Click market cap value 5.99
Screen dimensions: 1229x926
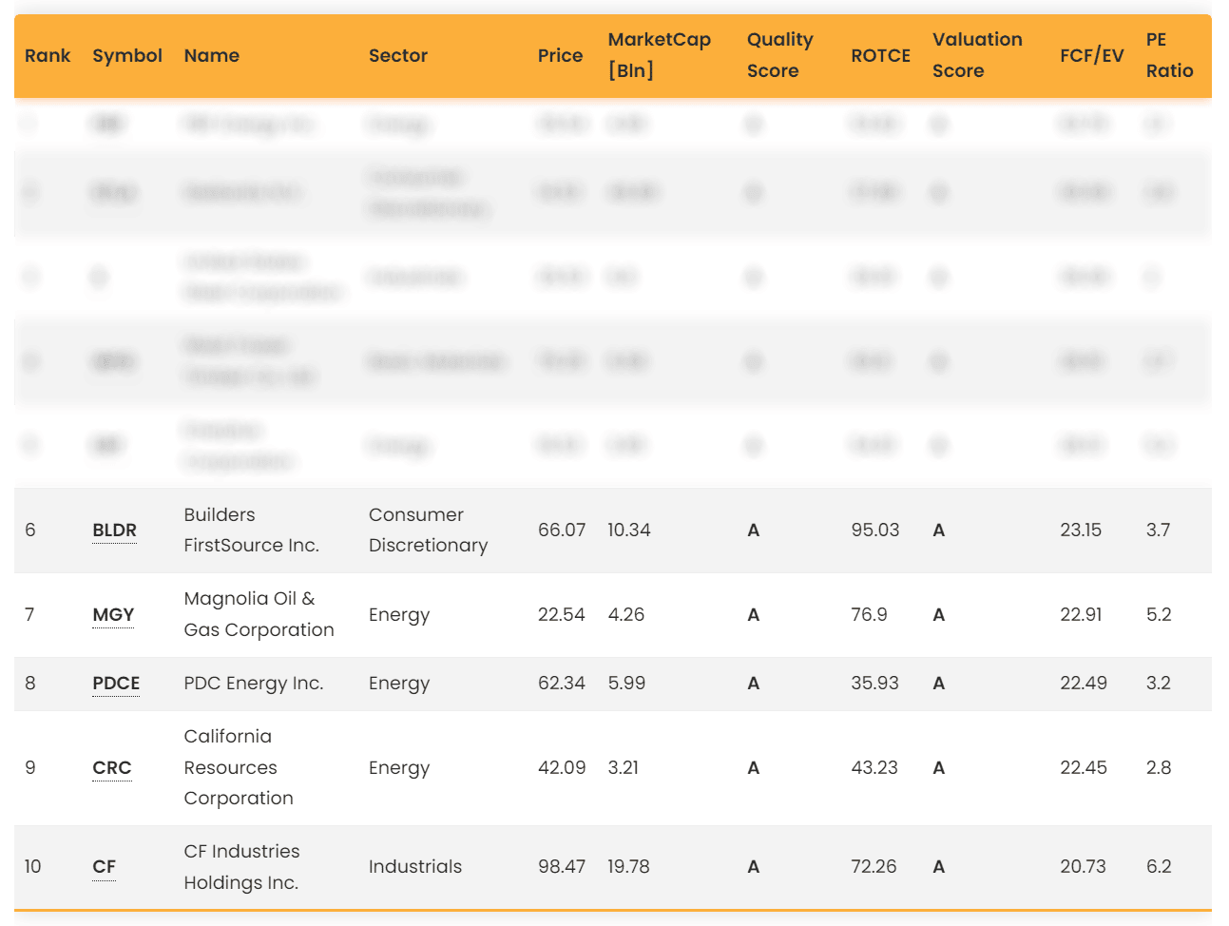coord(626,684)
